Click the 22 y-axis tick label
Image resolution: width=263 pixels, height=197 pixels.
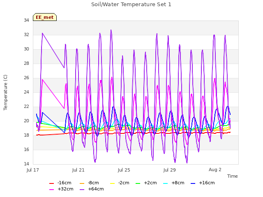pyautogui.click(x=26, y=107)
